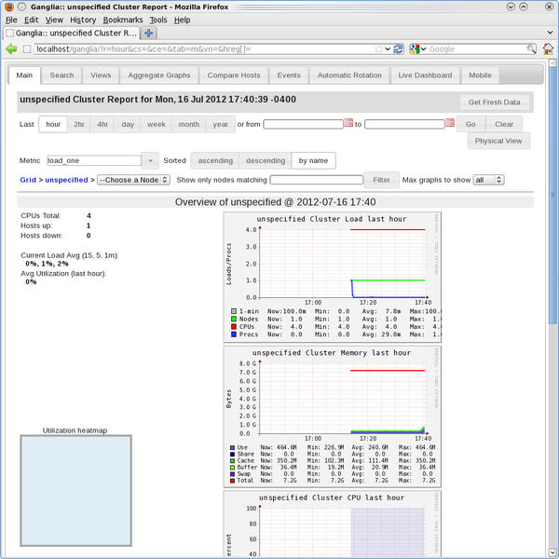
Task: Follow the Grid breadcrumb link
Action: [x=28, y=180]
